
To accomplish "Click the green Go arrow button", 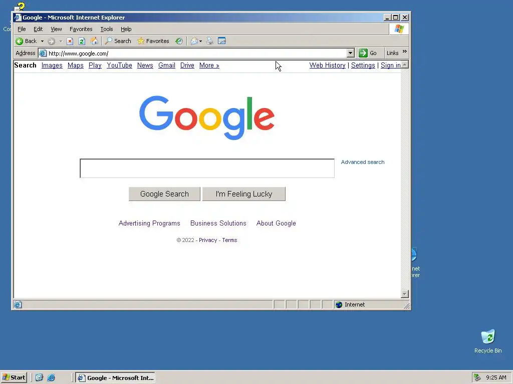I will click(x=363, y=53).
